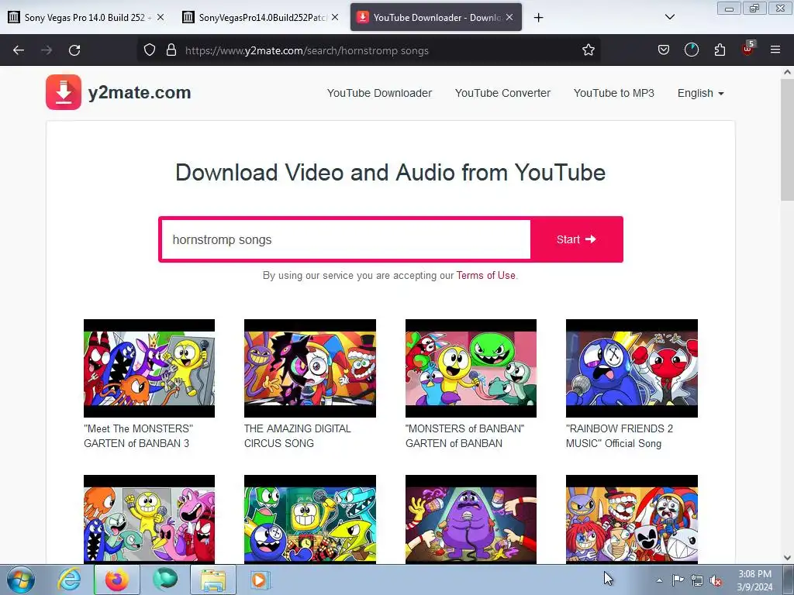794x595 pixels.
Task: Open a new tab with the plus icon
Action: (x=538, y=18)
